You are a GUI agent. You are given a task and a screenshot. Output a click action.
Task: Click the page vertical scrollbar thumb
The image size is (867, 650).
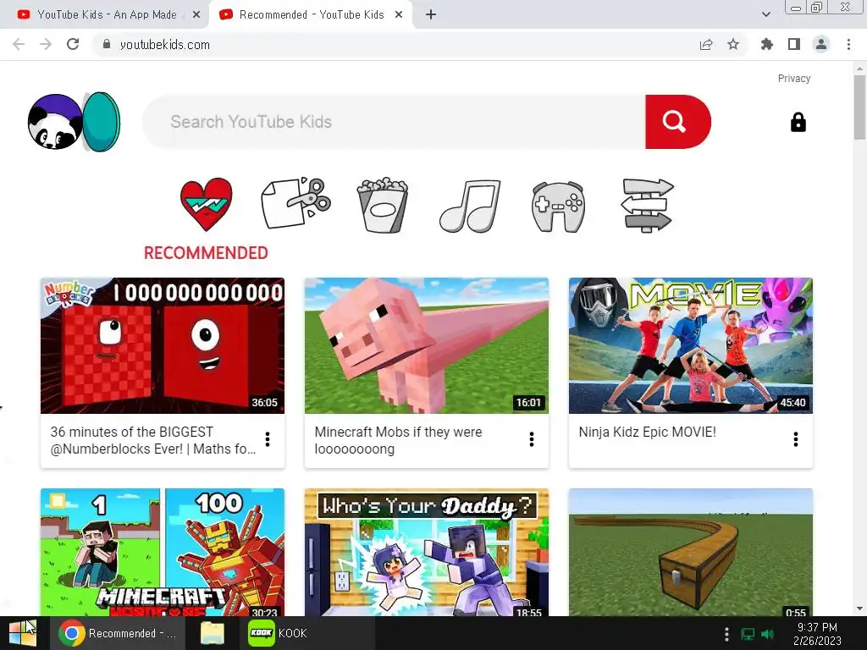pos(859,107)
